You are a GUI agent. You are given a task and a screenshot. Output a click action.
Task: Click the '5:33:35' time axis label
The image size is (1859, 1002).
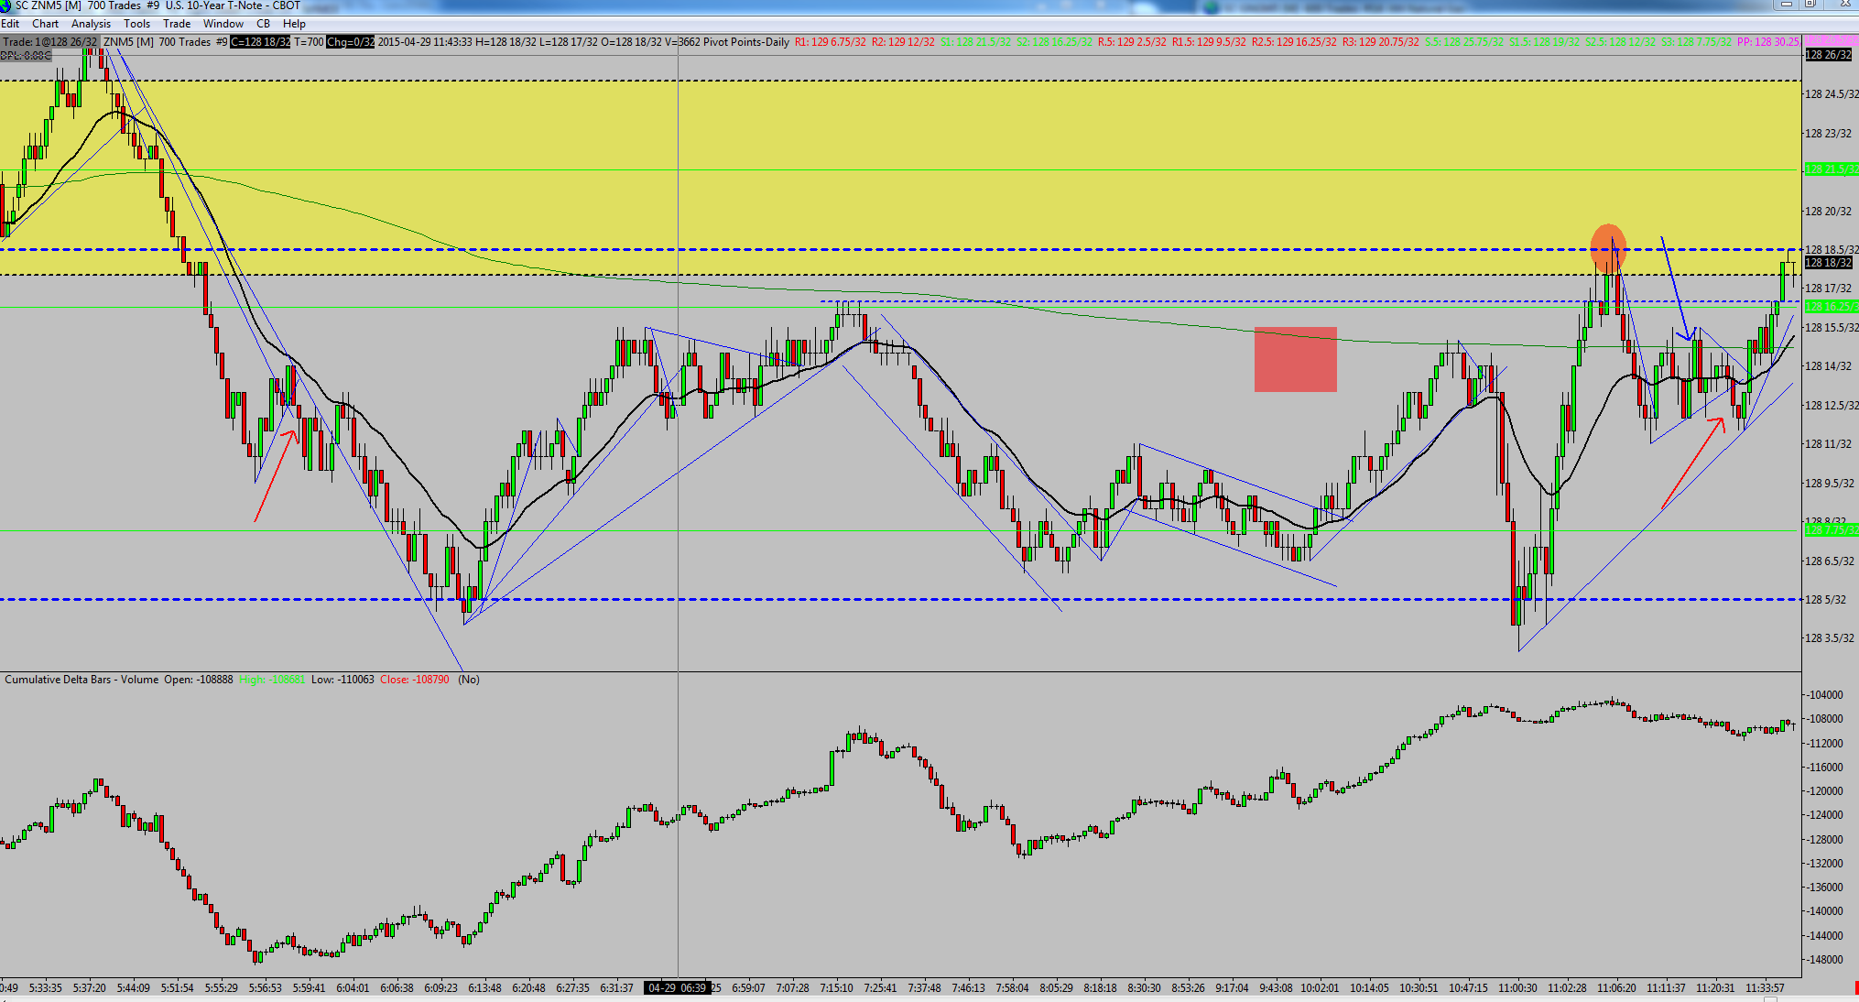[45, 988]
